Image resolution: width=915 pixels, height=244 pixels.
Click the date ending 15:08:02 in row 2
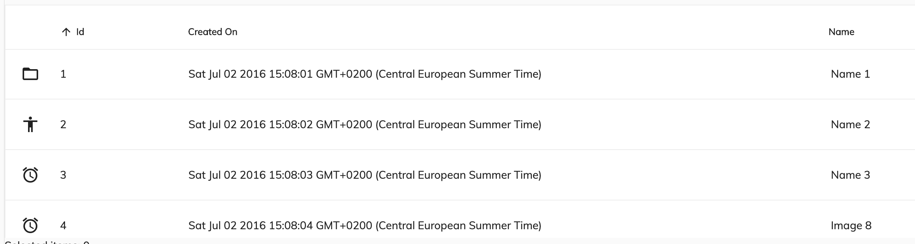(364, 124)
